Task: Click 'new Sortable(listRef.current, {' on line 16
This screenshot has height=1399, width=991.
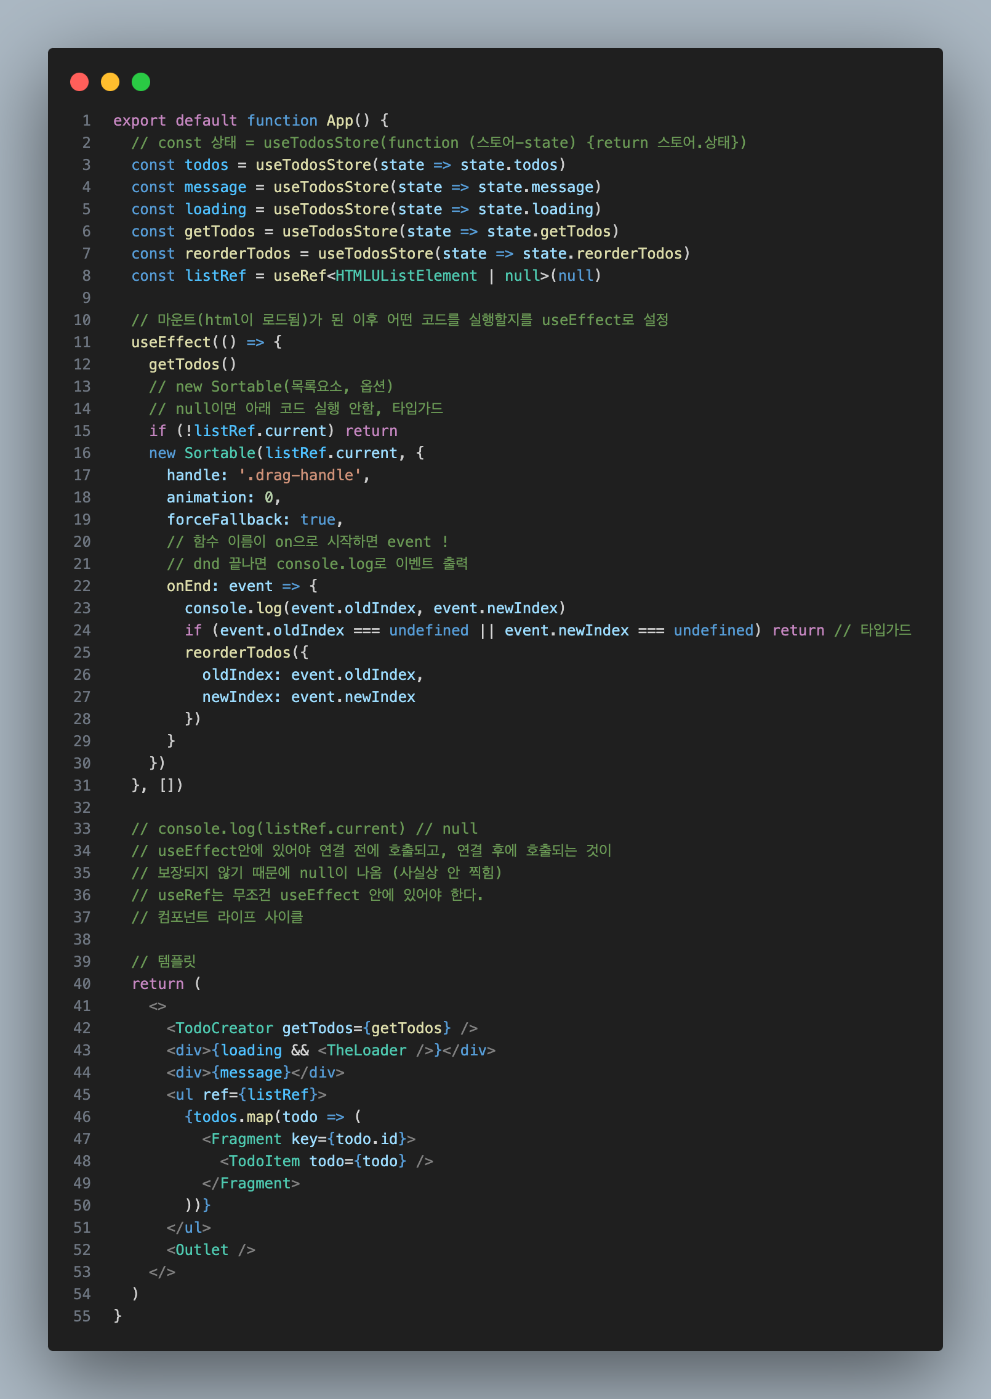Action: pyautogui.click(x=286, y=453)
